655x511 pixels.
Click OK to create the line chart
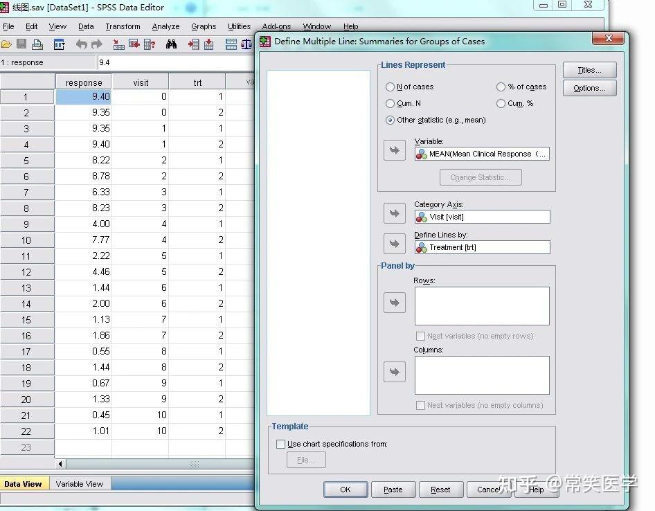pos(346,490)
